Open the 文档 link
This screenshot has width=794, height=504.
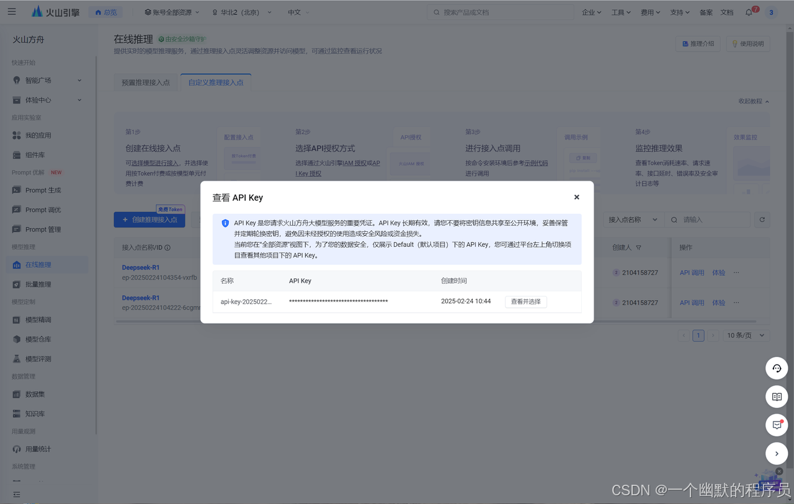(x=727, y=12)
